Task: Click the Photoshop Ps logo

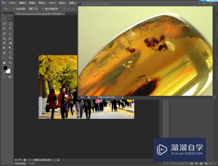Action: 4,3
